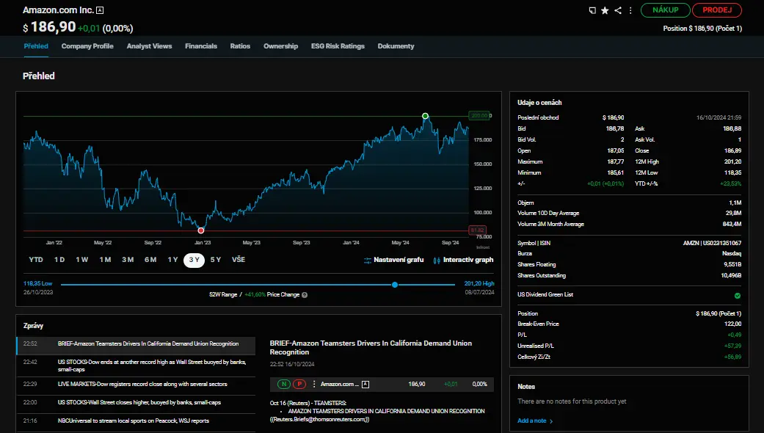Screen dimensions: 764x433
Task: Open the Analyst Views tab
Action: point(149,46)
